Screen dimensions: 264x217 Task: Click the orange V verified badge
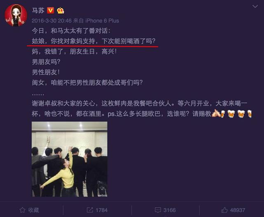click(x=50, y=10)
